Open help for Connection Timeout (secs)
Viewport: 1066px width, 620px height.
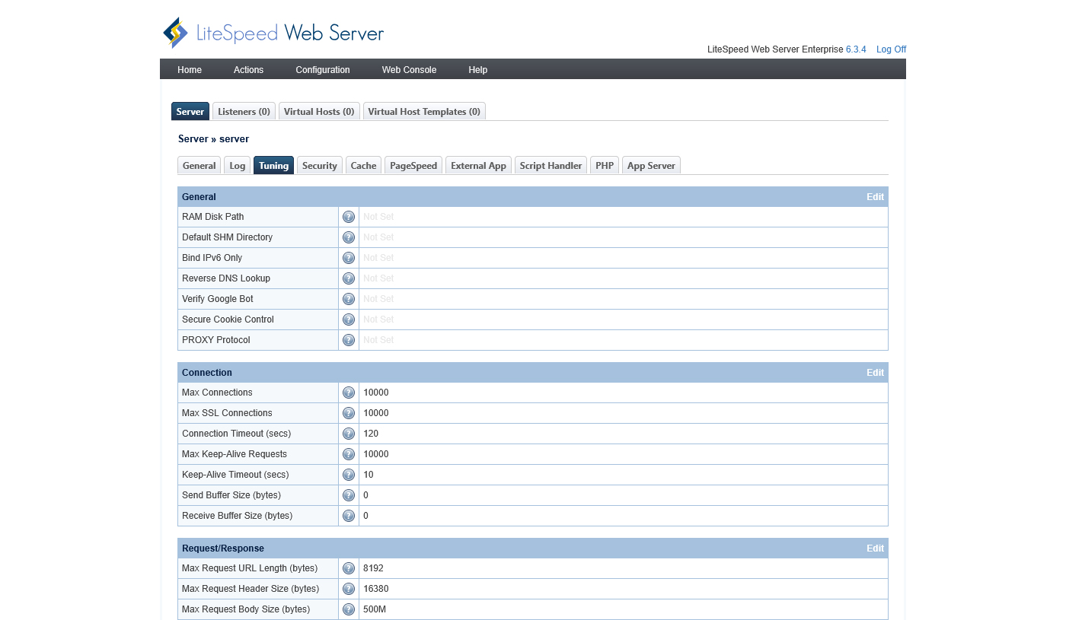[x=349, y=434]
